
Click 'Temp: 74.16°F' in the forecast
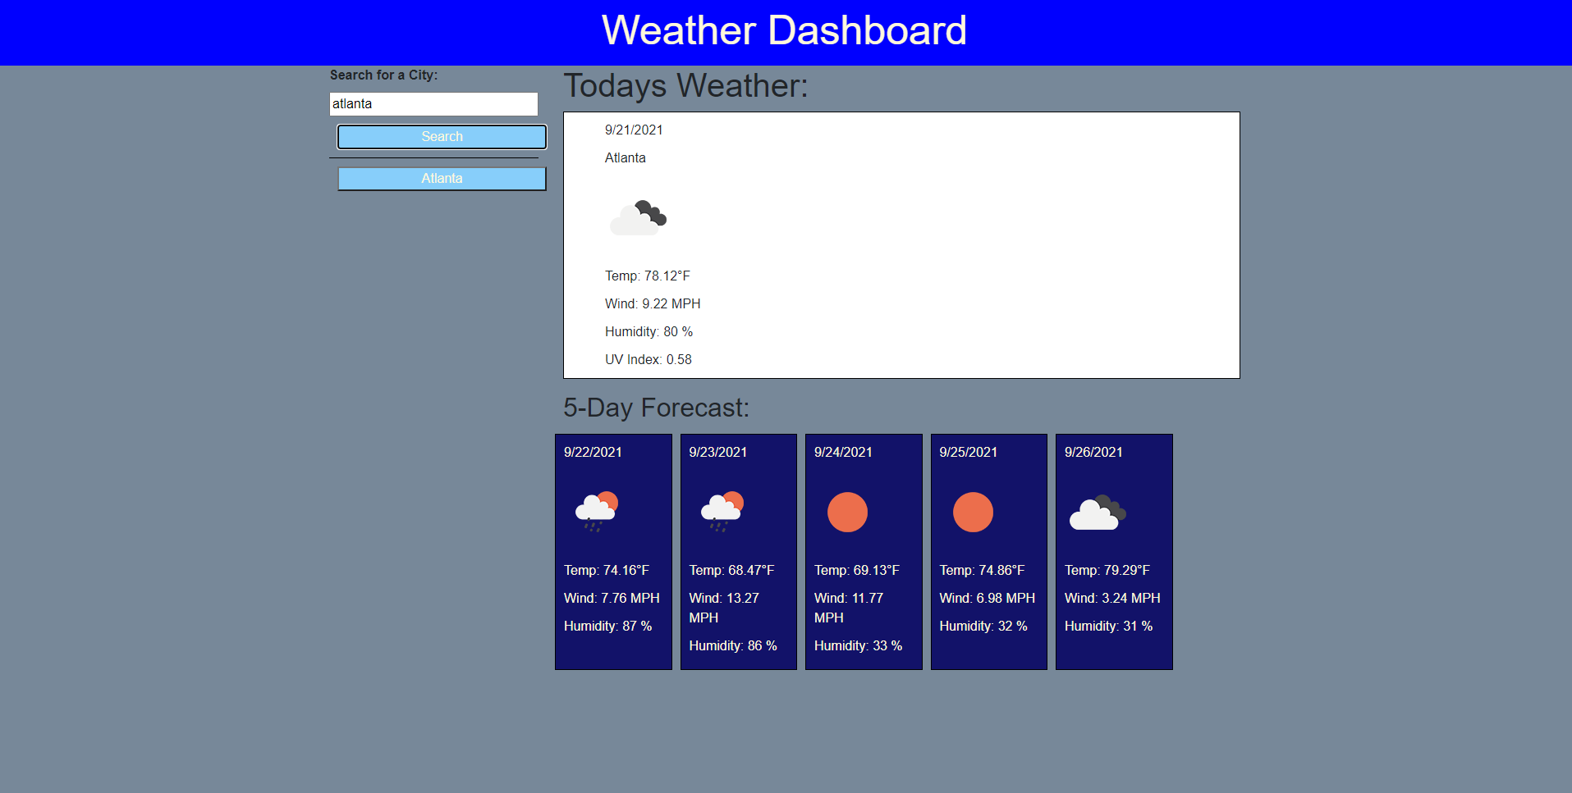point(607,570)
